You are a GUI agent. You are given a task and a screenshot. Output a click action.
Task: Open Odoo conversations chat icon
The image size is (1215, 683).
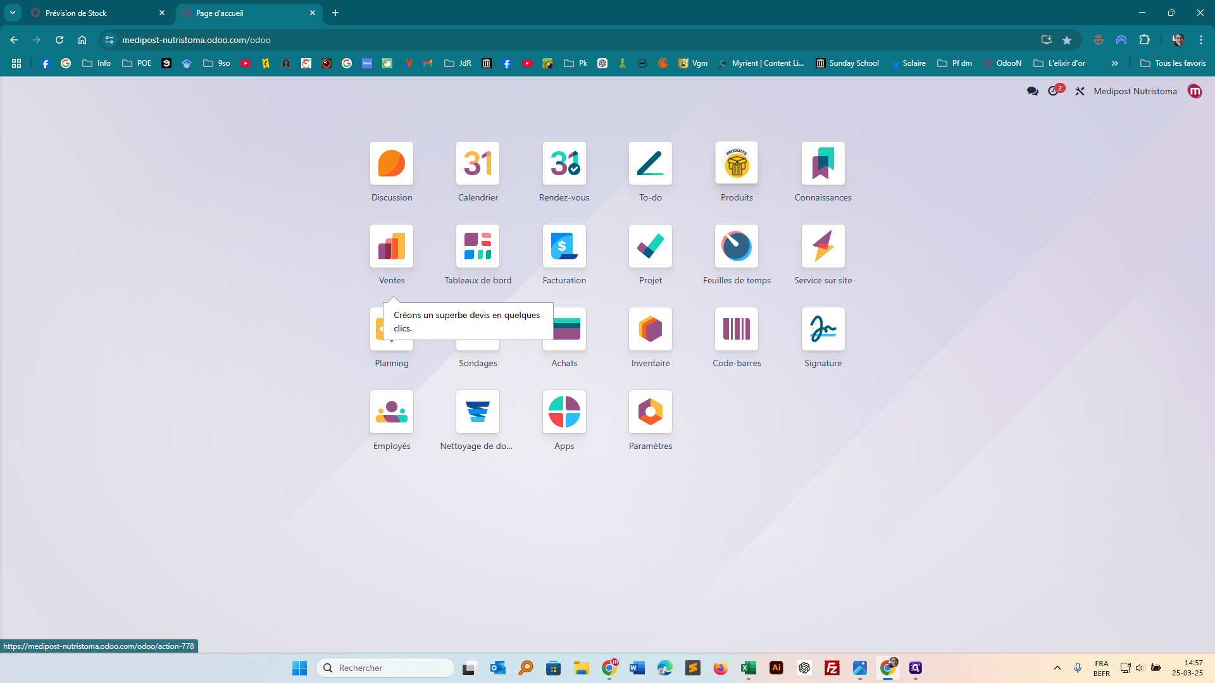tap(1033, 91)
